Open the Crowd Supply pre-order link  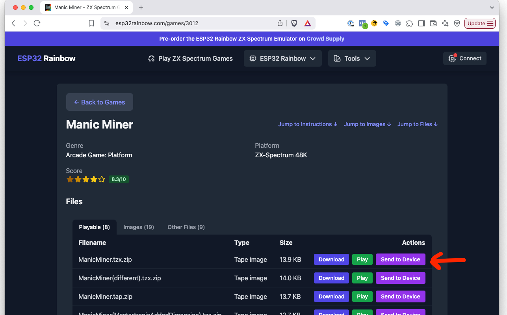coord(325,39)
